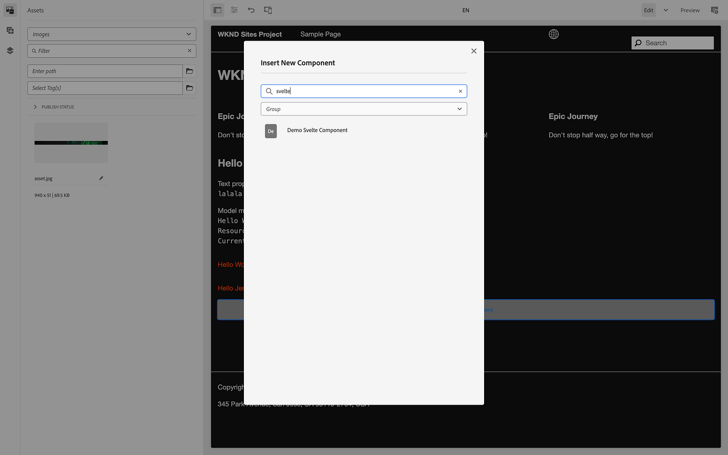This screenshot has height=455, width=728.
Task: Clear the svelte search text
Action: point(460,91)
